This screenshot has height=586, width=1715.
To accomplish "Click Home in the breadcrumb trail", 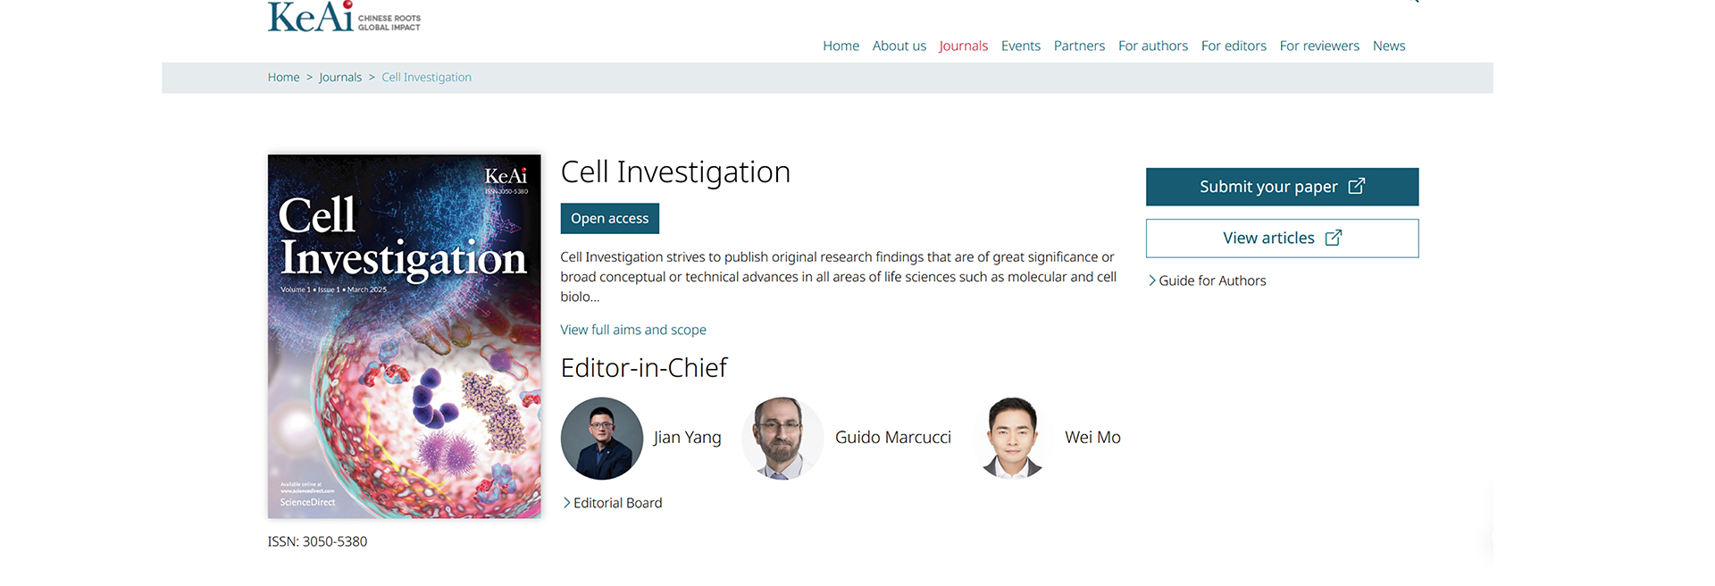I will 283,78.
